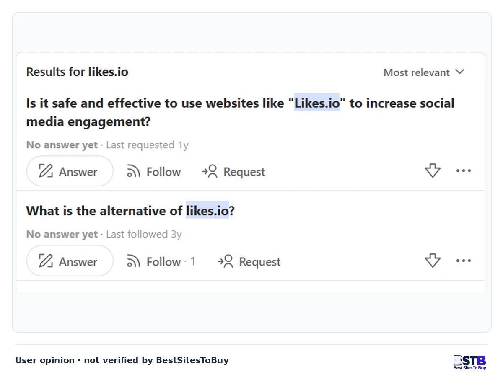Open more options for the alternative of likes.io question

coord(464,261)
